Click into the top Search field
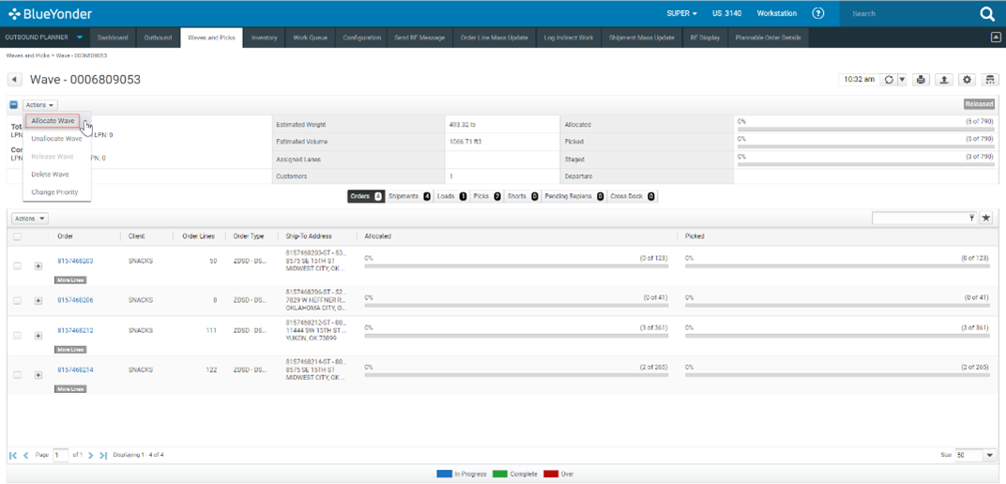Screen dimensions: 1006x484 coord(907,13)
